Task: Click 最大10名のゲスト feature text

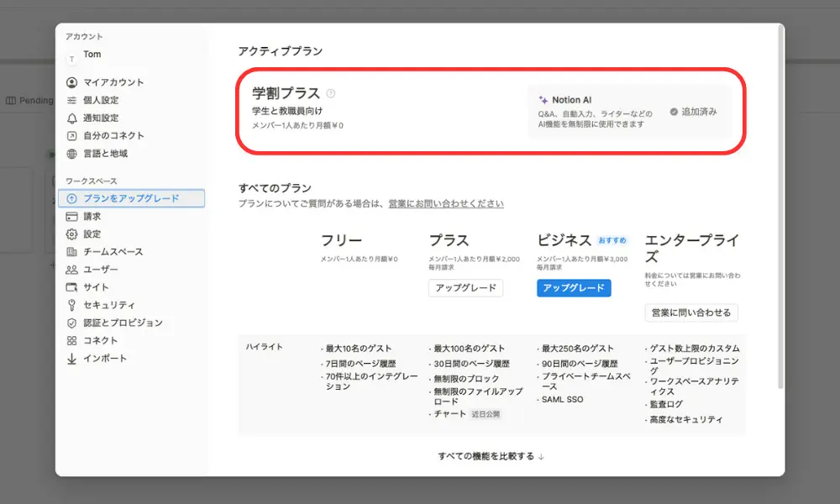Action: click(x=359, y=349)
